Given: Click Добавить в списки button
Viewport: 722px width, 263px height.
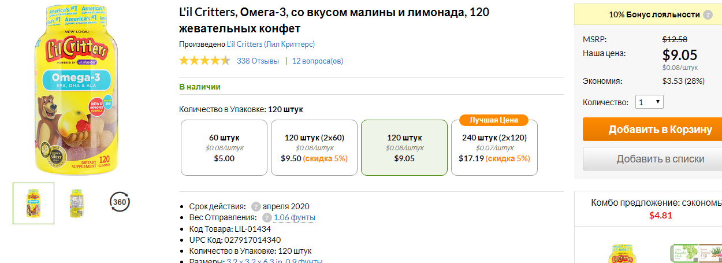Looking at the screenshot, I should click(x=653, y=159).
